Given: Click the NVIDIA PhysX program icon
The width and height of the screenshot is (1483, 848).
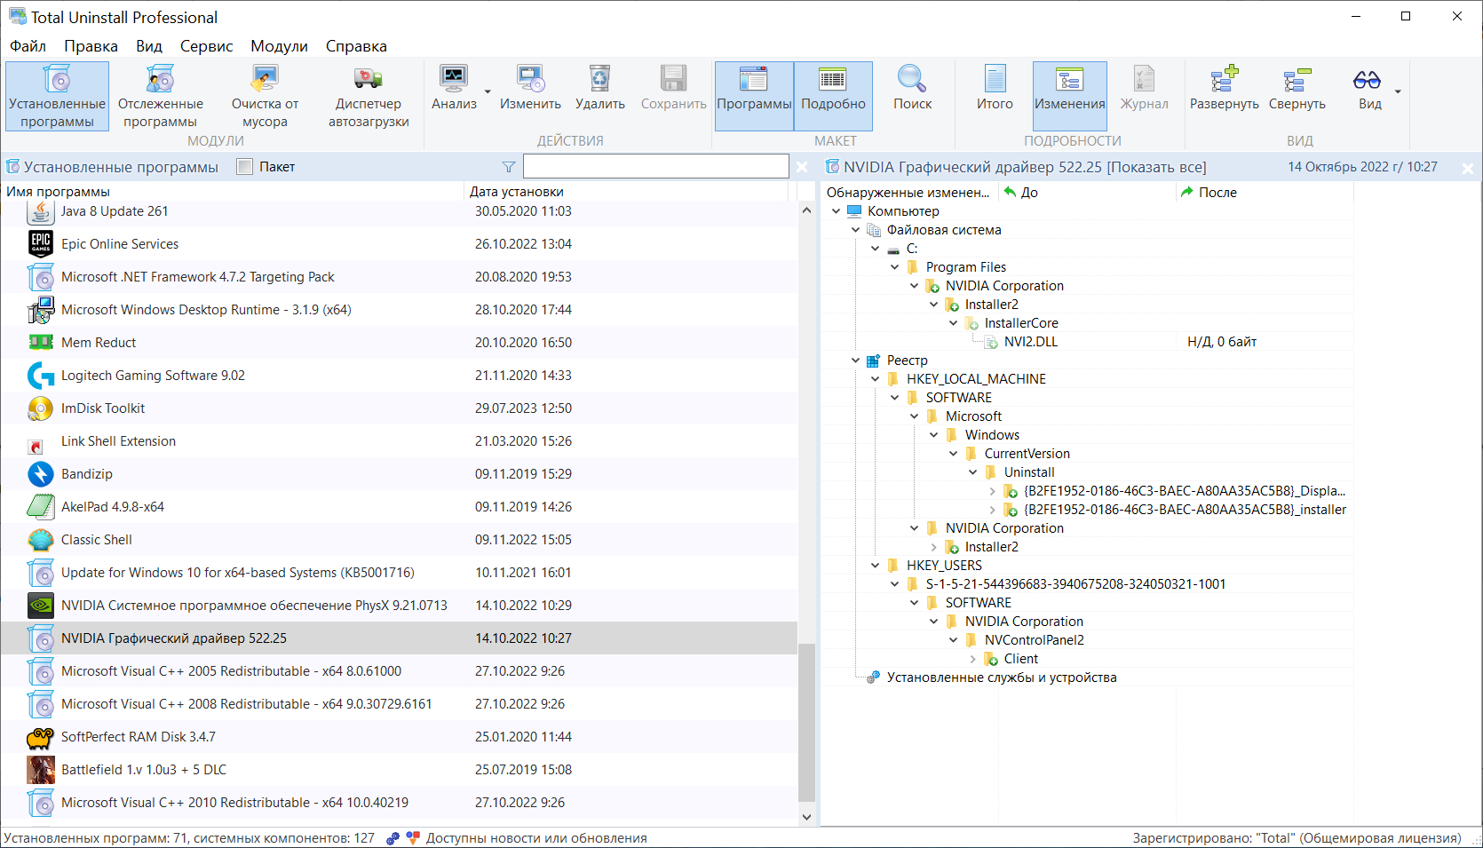Looking at the screenshot, I should pyautogui.click(x=41, y=606).
